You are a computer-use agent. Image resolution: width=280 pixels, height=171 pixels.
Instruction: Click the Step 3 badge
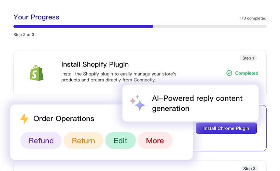249,169
